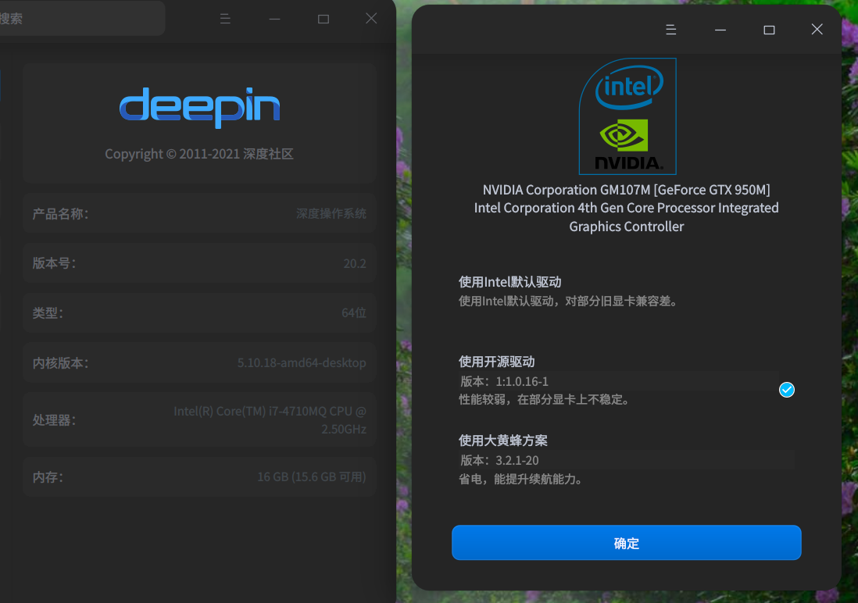Click the 性能较弱，在部分显卡上不稳定 description
858x603 pixels.
544,399
